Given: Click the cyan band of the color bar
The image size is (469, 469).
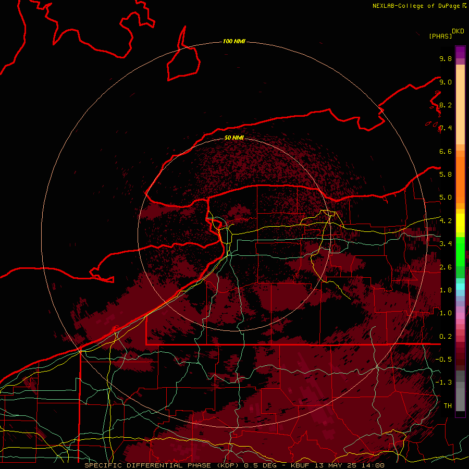Looking at the screenshot, I should 460,287.
